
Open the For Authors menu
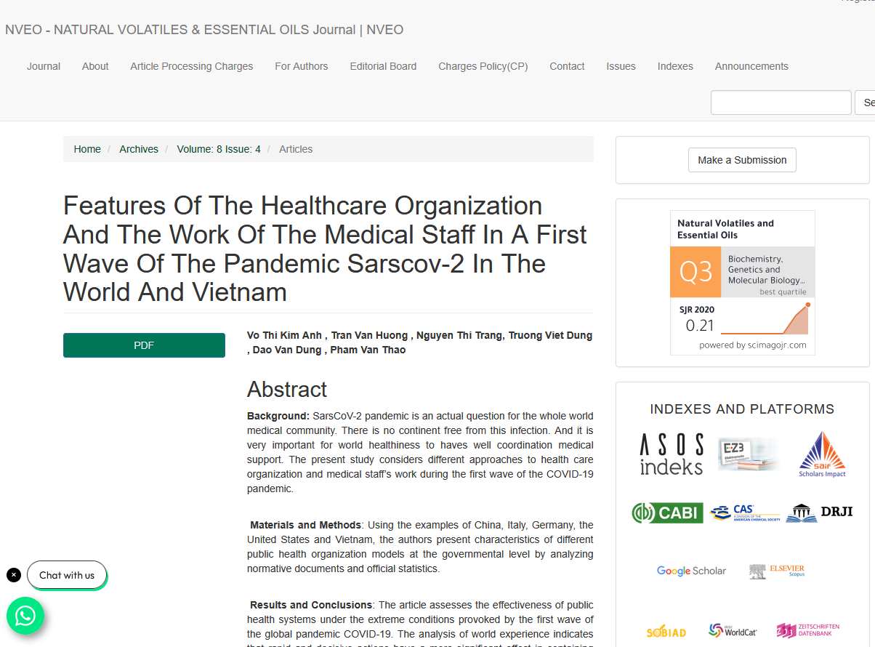coord(302,66)
